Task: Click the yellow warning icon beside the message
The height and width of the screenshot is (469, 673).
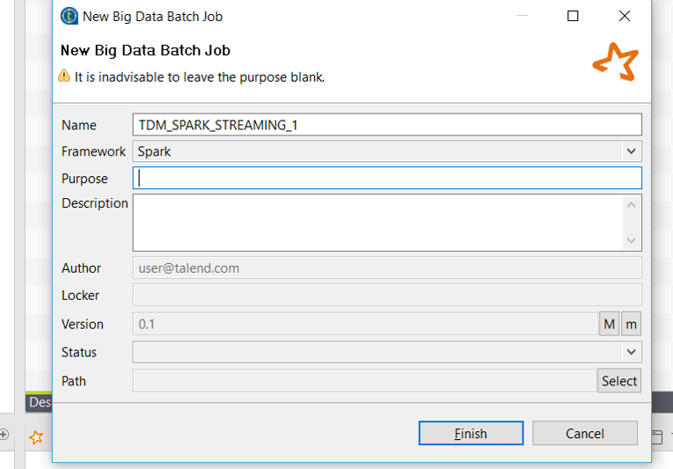Action: pos(64,77)
